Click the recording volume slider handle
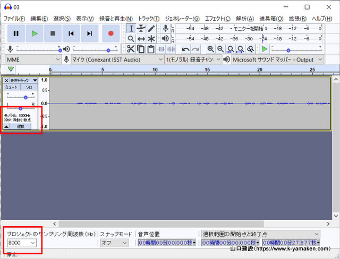This screenshot has width=340, height=259. click(60, 50)
